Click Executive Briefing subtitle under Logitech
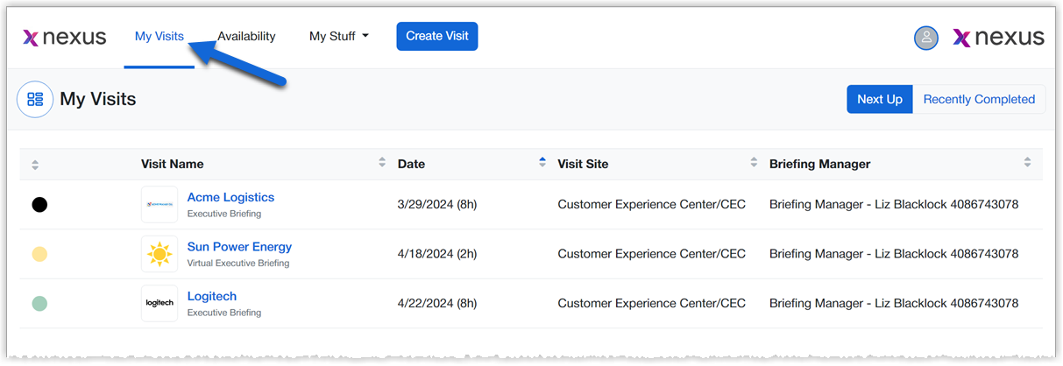Image resolution: width=1063 pixels, height=366 pixels. point(224,313)
